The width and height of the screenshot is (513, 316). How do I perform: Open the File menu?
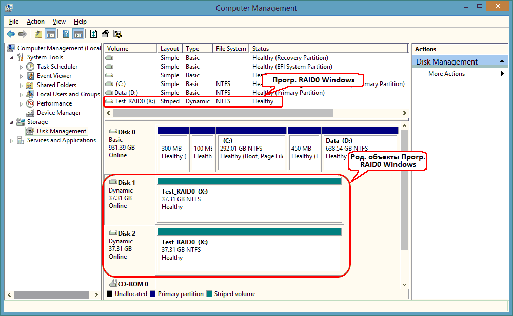14,22
